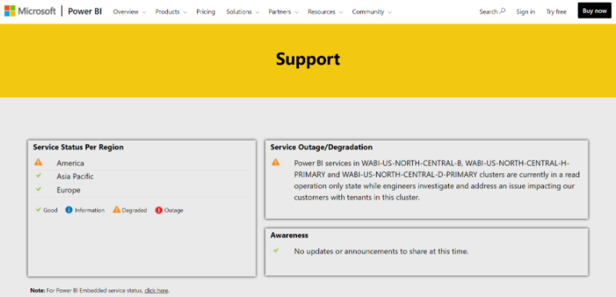Open the Power BI home link
The height and width of the screenshot is (297, 616).
85,11
